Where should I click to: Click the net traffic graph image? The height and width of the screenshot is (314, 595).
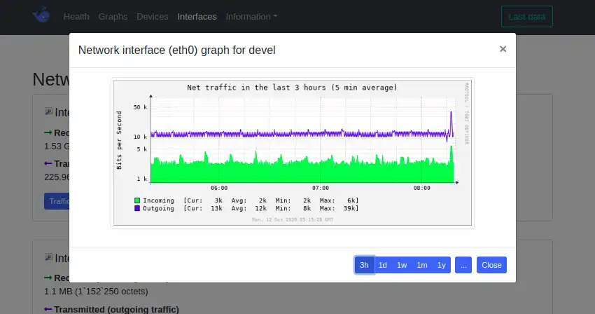point(293,153)
